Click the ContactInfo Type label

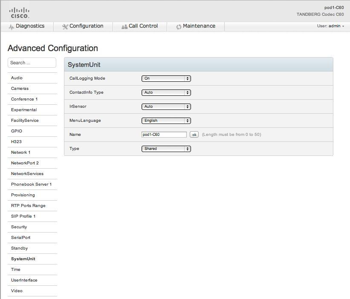coord(87,92)
